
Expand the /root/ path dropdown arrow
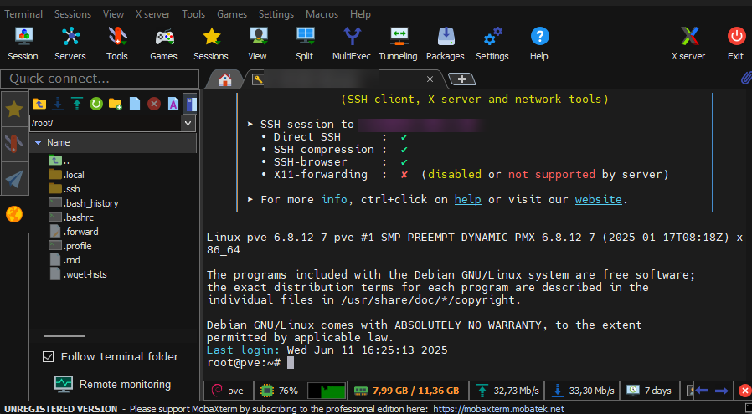[x=188, y=123]
